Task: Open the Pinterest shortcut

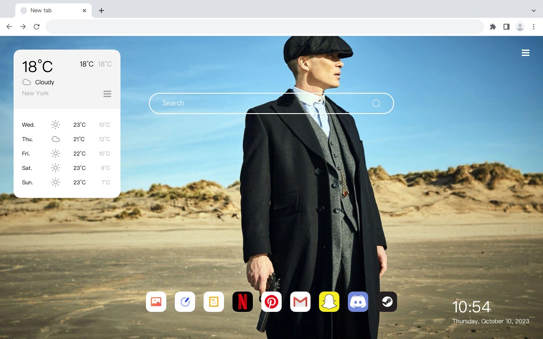Action: (271, 302)
